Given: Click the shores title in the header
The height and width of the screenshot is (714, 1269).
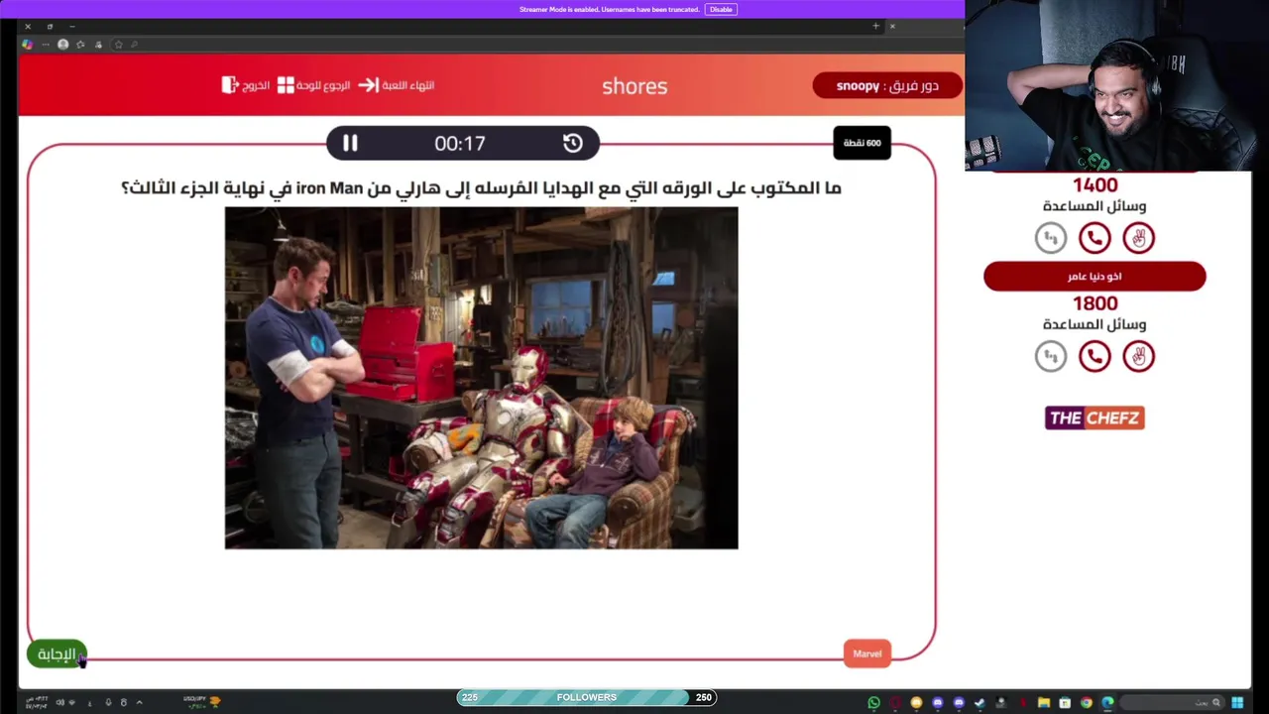Looking at the screenshot, I should click(x=634, y=86).
